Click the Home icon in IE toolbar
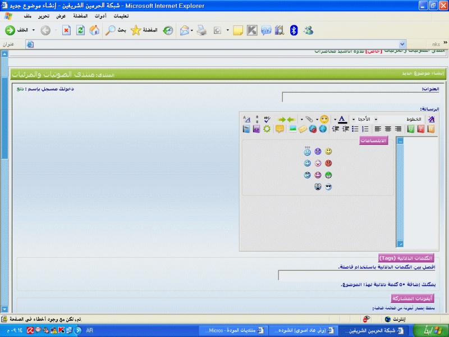 pyautogui.click(x=94, y=30)
